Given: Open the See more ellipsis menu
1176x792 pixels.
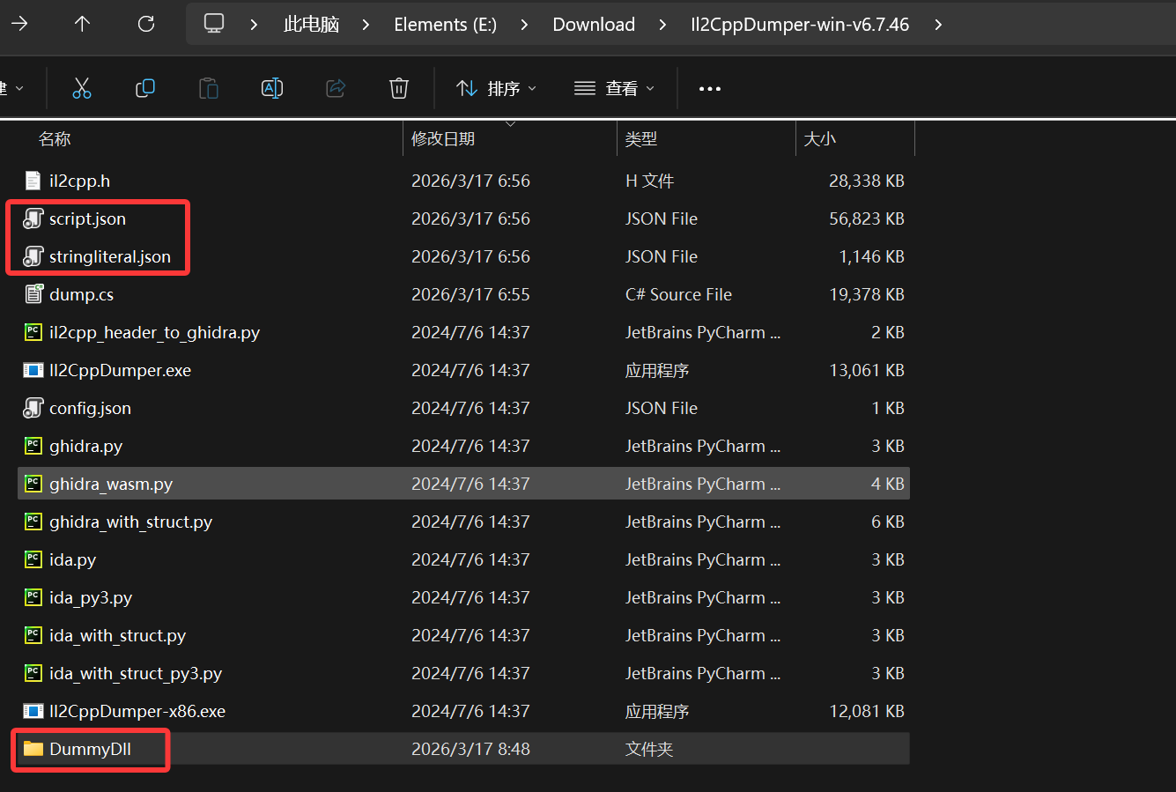Looking at the screenshot, I should click(x=710, y=89).
